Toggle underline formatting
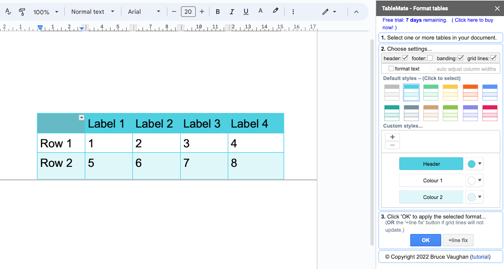The height and width of the screenshot is (269, 504). [246, 12]
